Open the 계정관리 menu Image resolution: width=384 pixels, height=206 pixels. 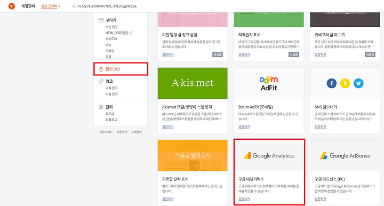click(x=28, y=6)
